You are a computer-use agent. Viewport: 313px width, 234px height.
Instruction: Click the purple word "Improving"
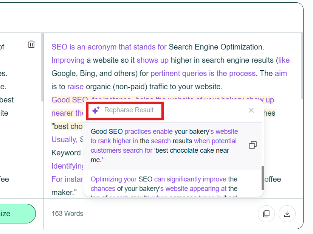coord(68,60)
